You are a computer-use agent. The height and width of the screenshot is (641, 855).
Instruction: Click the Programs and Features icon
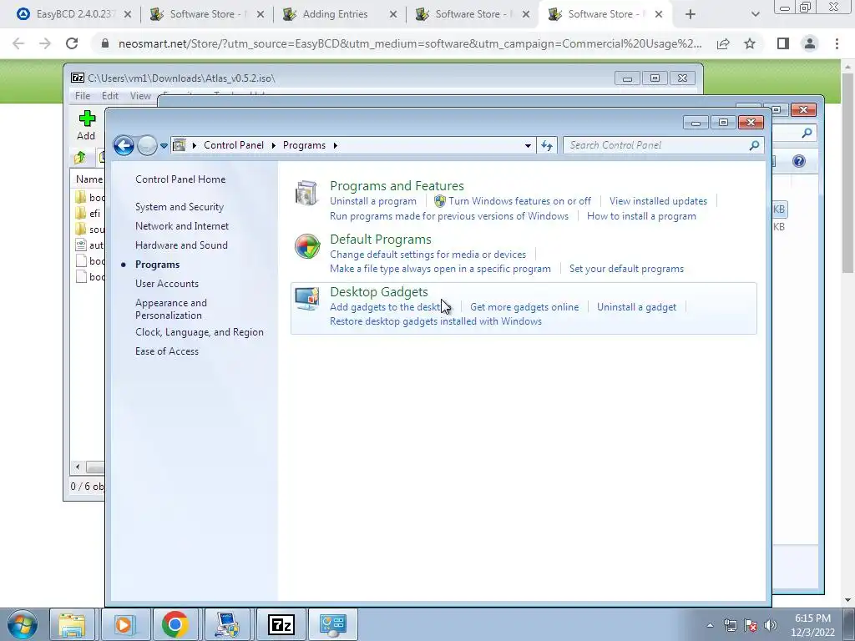click(306, 193)
